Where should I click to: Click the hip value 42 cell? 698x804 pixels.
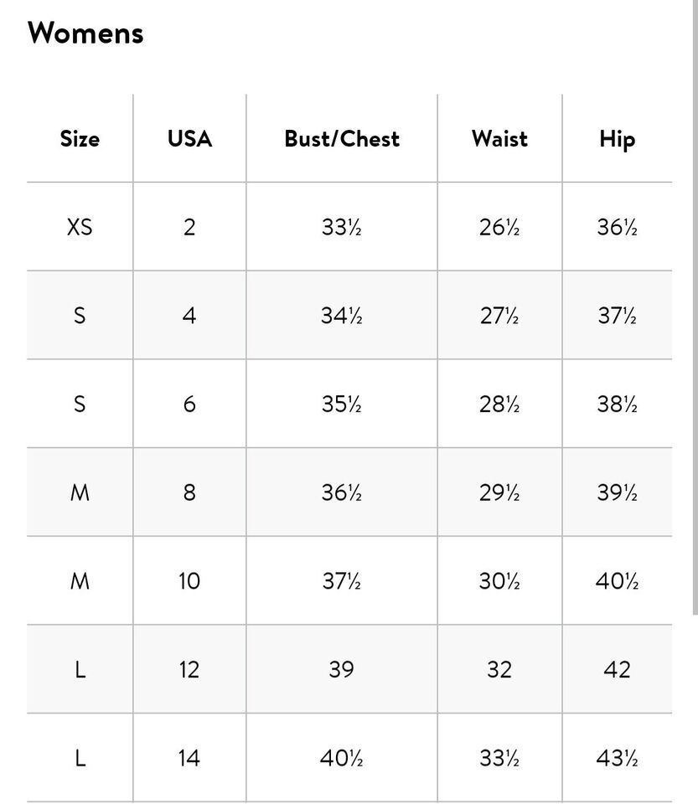[x=618, y=670]
